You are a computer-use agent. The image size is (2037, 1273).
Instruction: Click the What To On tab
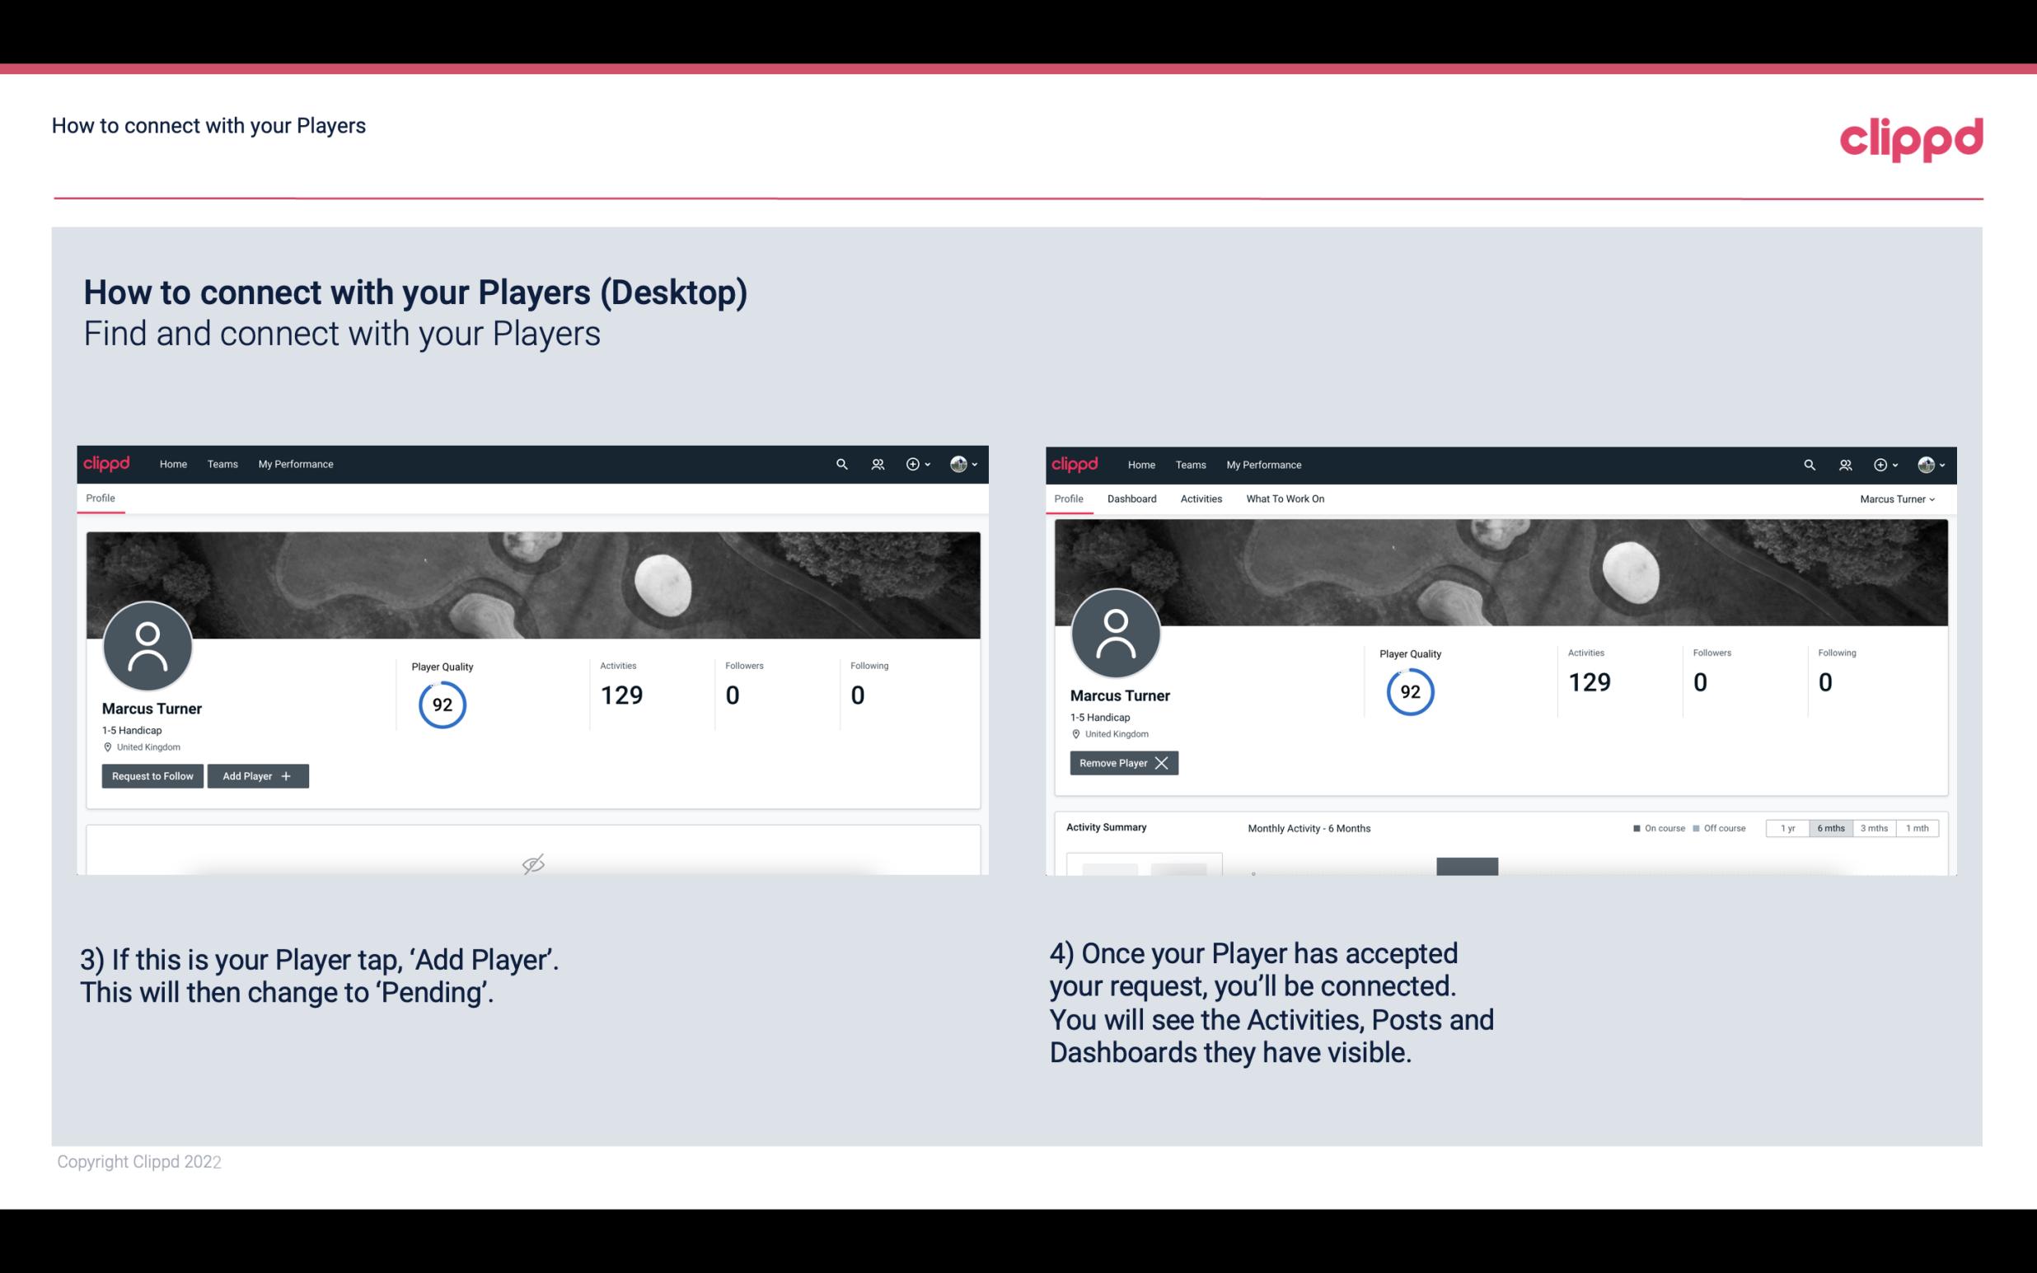(x=1285, y=498)
